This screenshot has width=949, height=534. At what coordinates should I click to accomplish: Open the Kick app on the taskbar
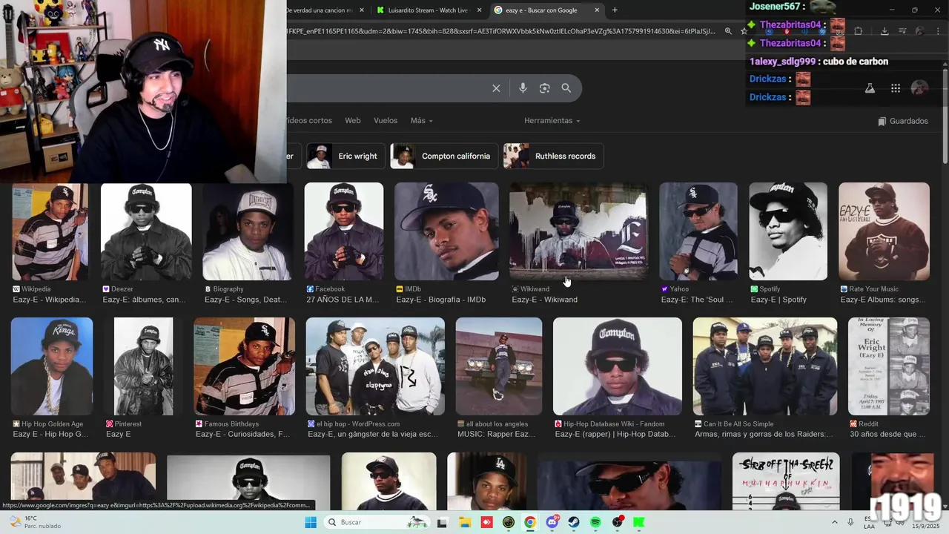[639, 522]
